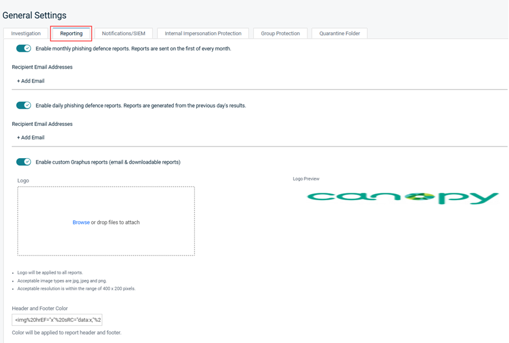Click the Canopy logo preview image
Viewport: 509px width, 343px height.
tap(403, 198)
